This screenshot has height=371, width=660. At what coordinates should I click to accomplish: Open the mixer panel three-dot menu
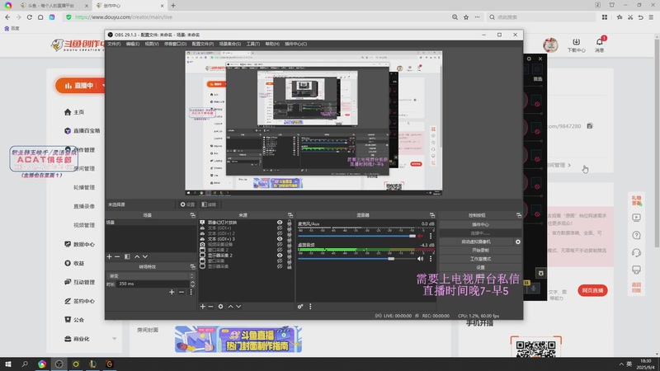pyautogui.click(x=310, y=307)
